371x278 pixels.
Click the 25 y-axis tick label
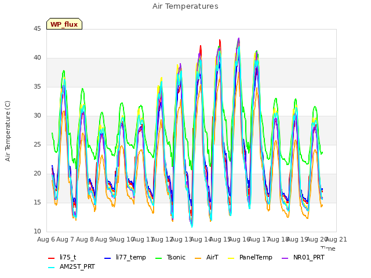pos(37,144)
